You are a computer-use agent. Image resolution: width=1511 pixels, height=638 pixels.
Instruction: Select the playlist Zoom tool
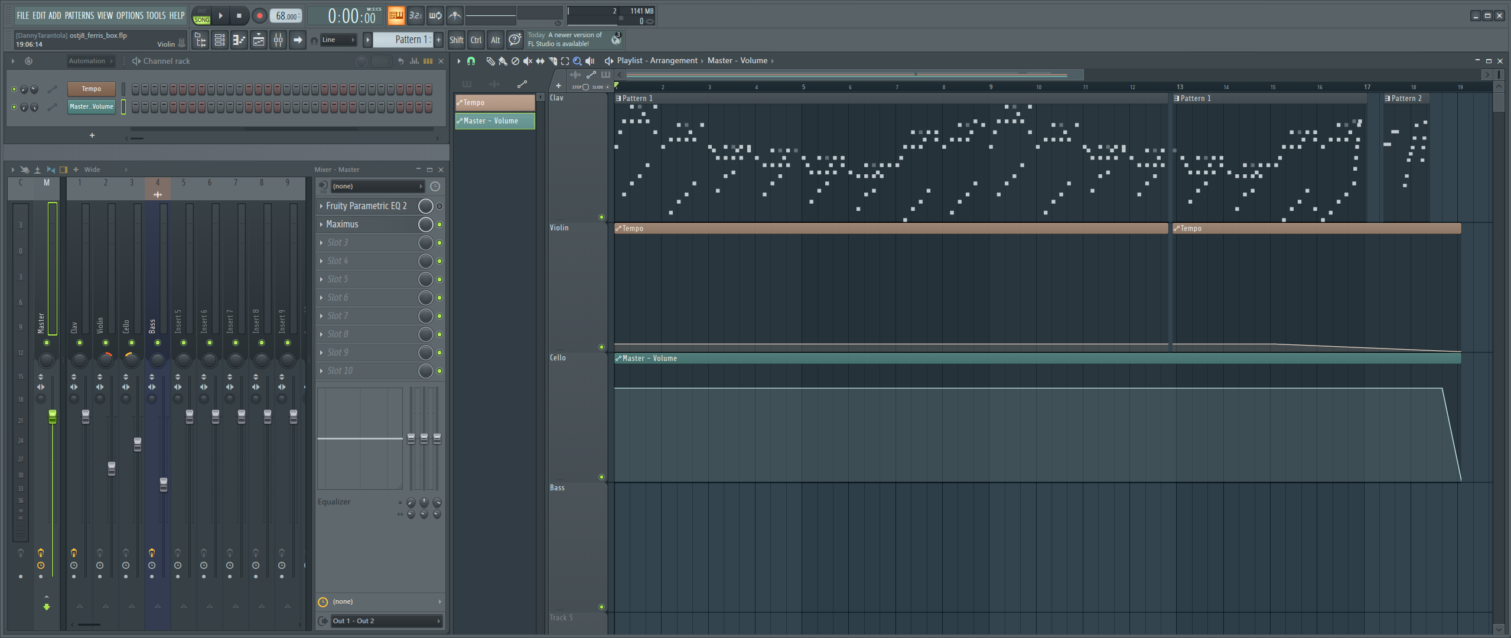(x=577, y=61)
